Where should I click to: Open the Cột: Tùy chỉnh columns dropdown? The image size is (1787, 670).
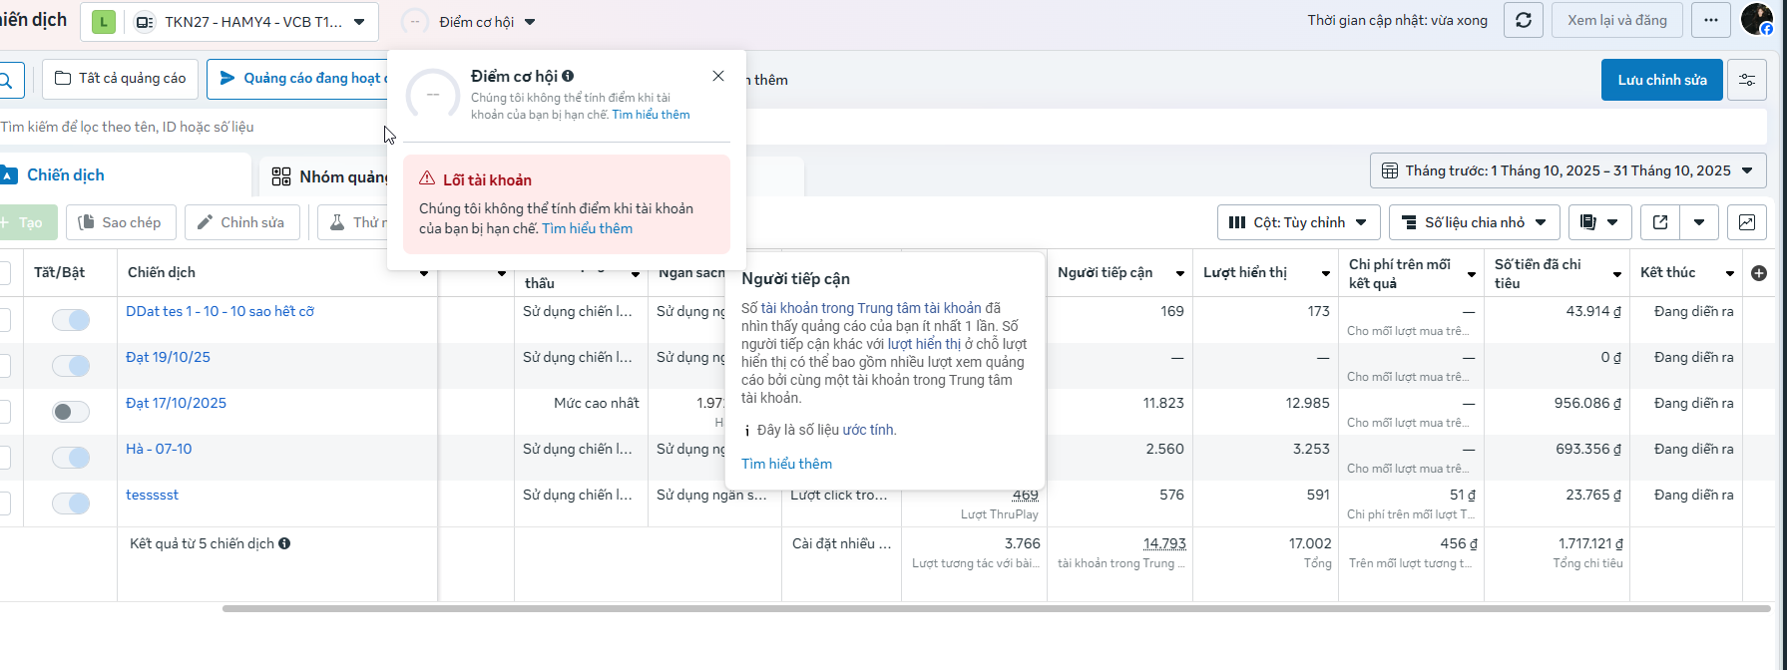pyautogui.click(x=1298, y=222)
